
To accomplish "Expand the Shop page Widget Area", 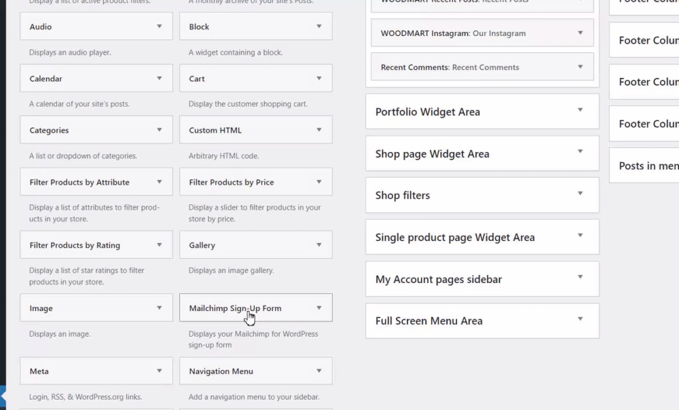I will (x=580, y=153).
